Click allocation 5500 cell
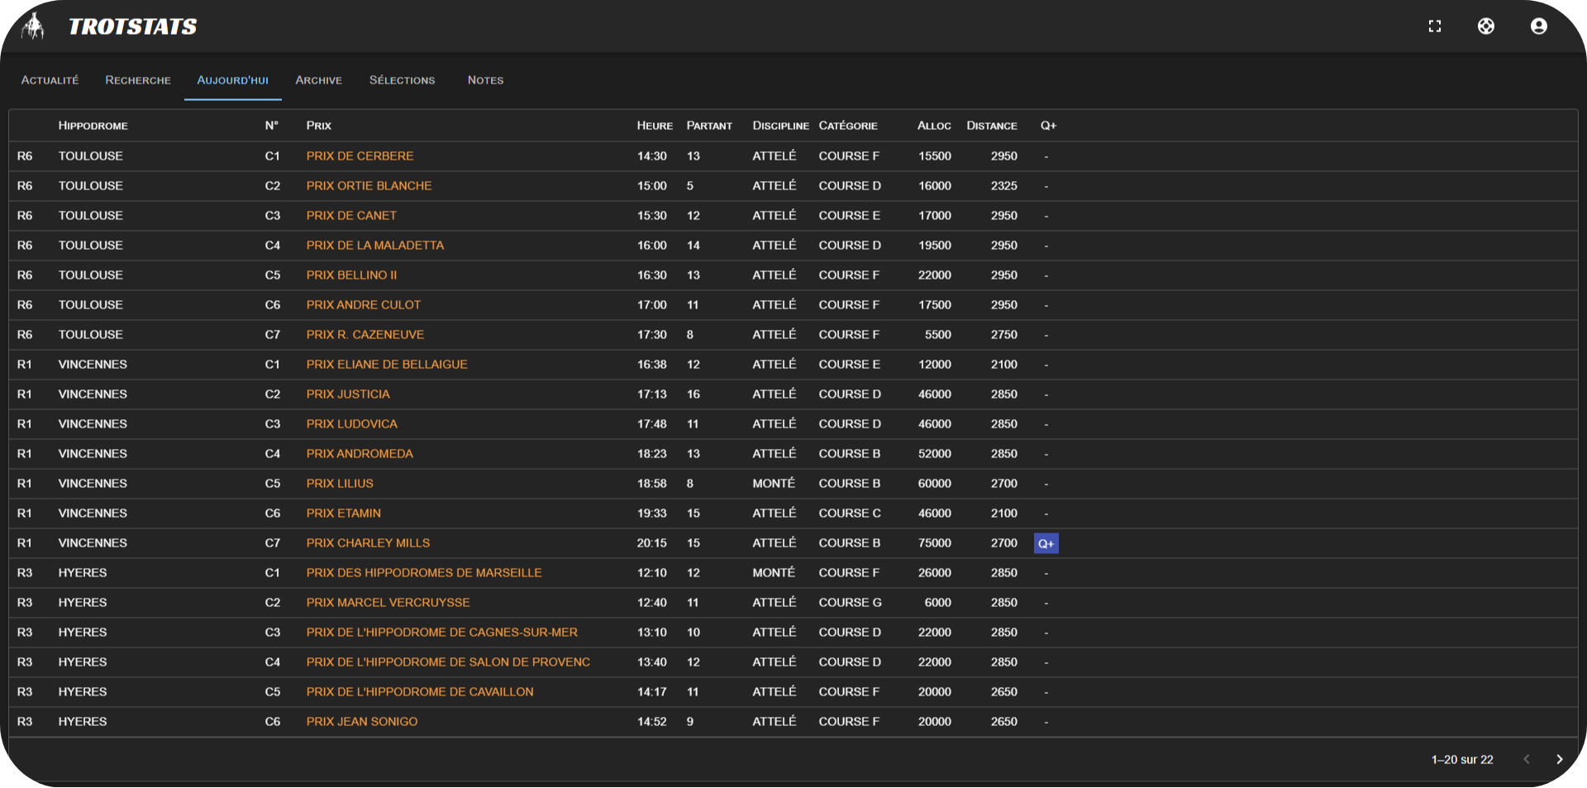This screenshot has width=1587, height=788. pos(938,335)
